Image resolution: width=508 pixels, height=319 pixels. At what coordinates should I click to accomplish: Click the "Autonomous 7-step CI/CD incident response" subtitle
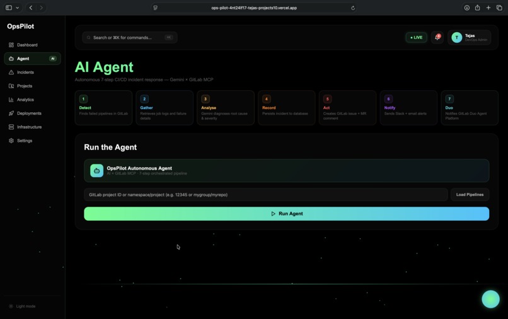pos(144,79)
